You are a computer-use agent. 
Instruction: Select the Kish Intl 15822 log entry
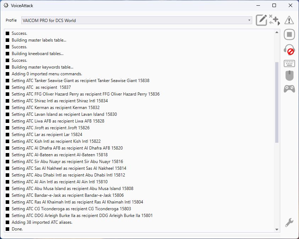tap(56, 141)
